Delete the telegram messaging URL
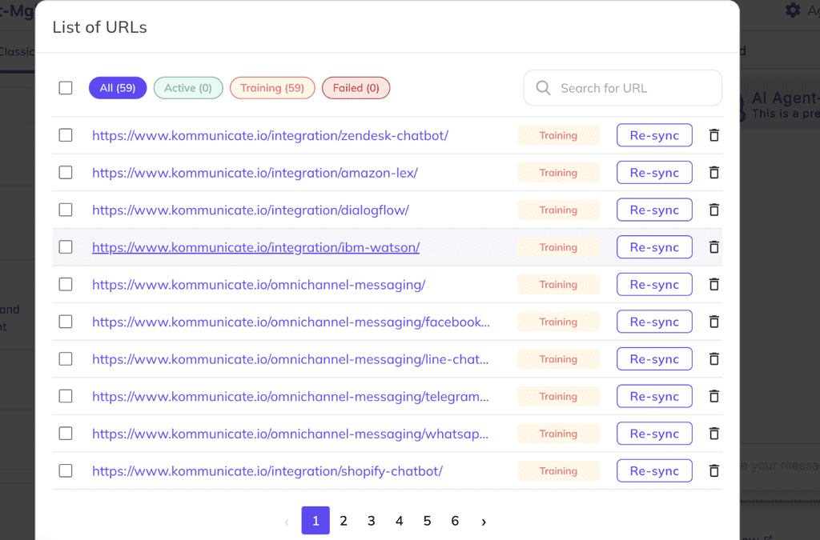 [713, 396]
